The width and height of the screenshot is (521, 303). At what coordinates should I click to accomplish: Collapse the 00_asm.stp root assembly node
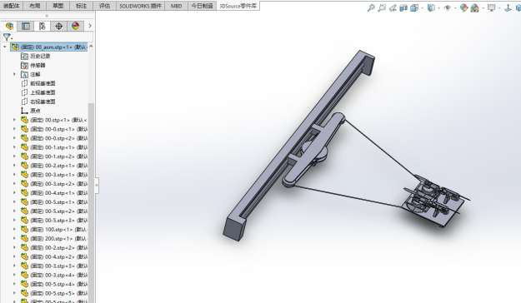pos(5,47)
